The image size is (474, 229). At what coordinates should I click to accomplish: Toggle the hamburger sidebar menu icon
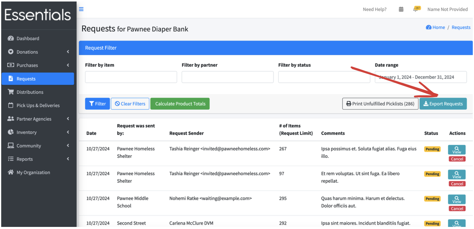point(81,9)
